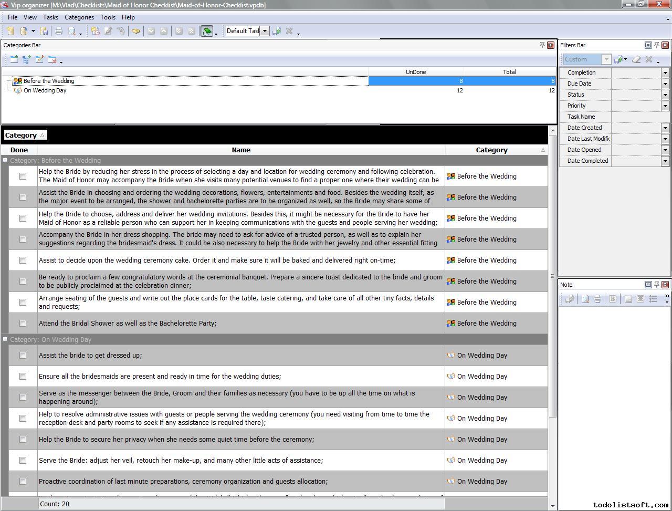Sort tasks by the Name column header
Viewport: 672px width, 511px height.
pyautogui.click(x=241, y=150)
